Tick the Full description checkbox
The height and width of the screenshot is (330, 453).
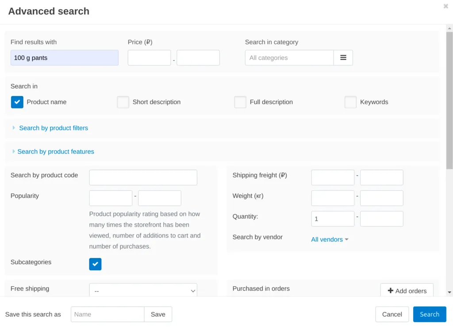pos(240,102)
